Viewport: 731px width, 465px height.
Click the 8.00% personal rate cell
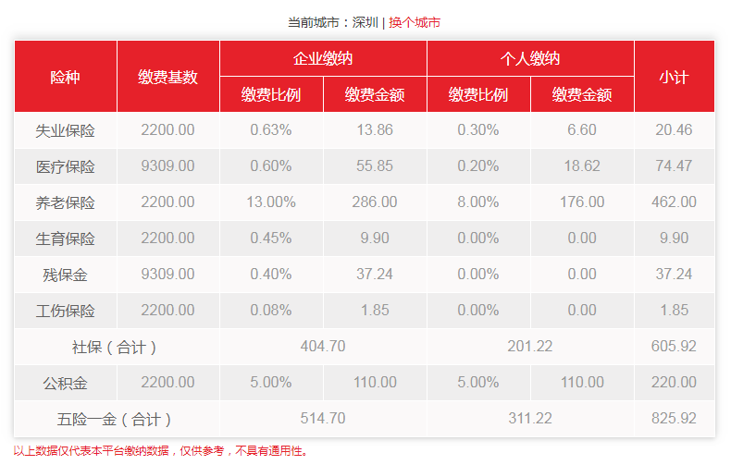pos(478,202)
